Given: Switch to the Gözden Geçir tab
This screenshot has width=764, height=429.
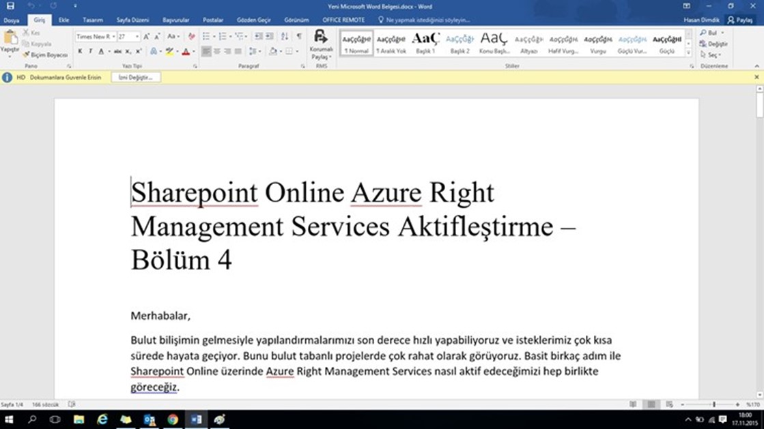Looking at the screenshot, I should coord(253,20).
